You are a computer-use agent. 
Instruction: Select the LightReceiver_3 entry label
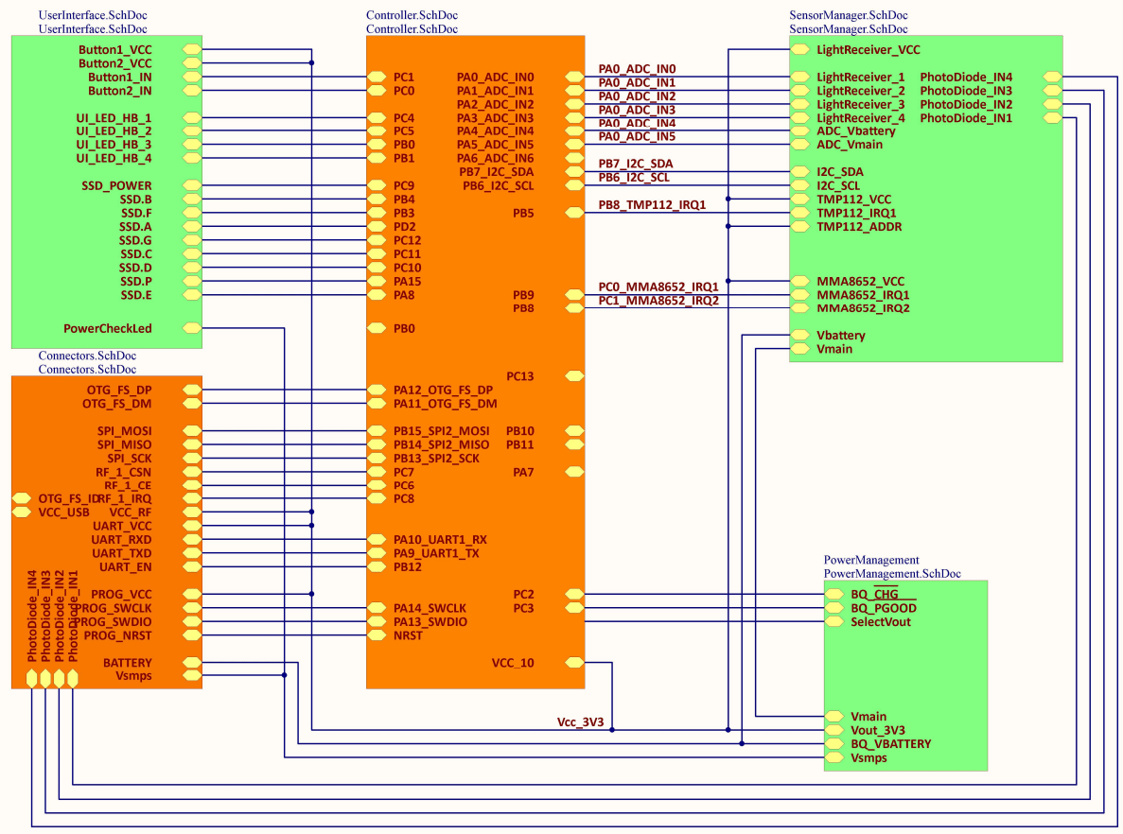[x=860, y=104]
